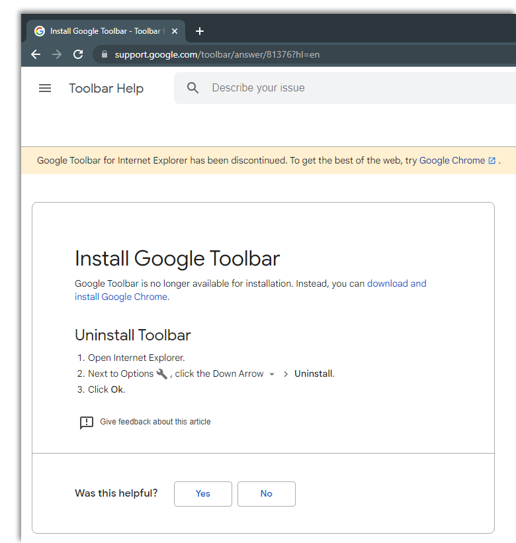Click the external link icon beside Google Chrome

coord(492,161)
